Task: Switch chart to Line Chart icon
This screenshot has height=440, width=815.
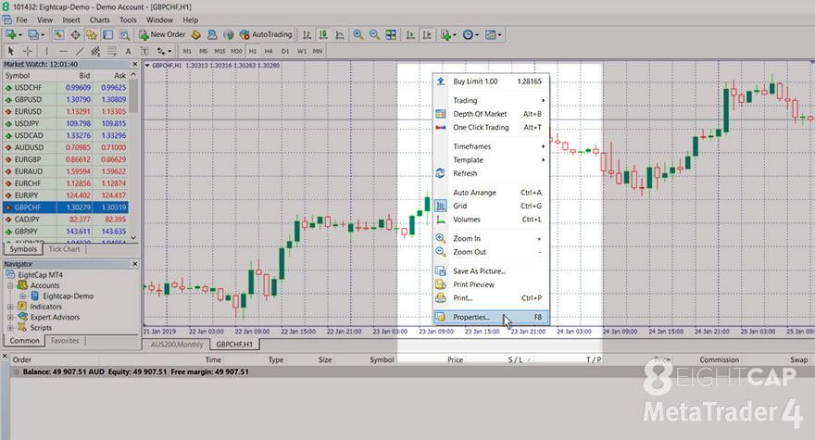Action: tap(340, 35)
